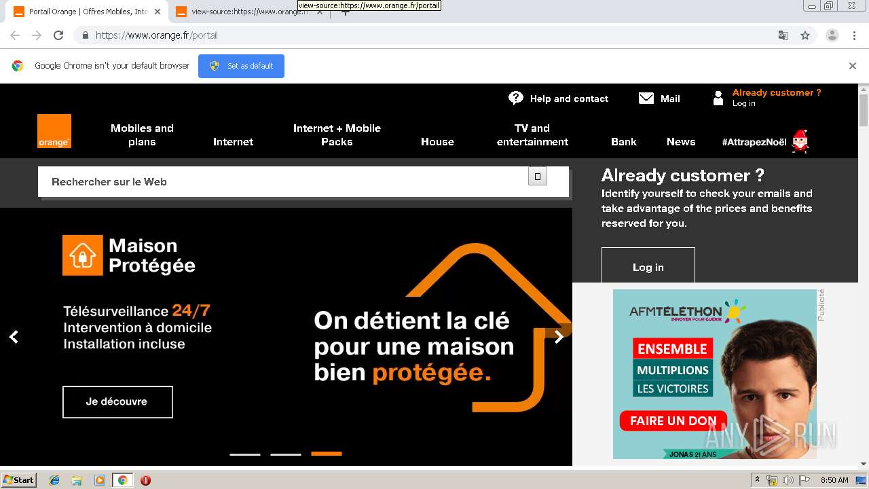The height and width of the screenshot is (489, 869).
Task: Open Chrome profile avatar
Action: tap(832, 35)
